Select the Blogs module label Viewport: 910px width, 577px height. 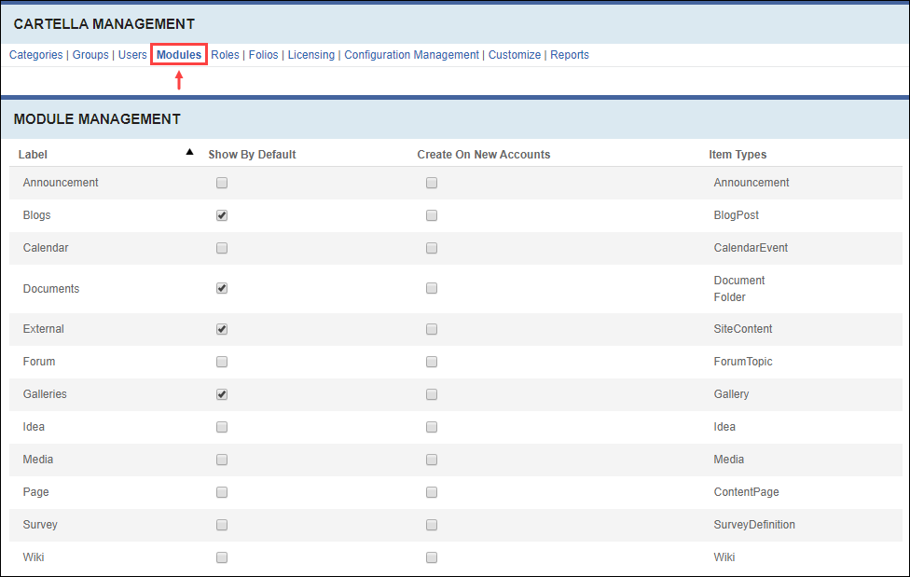36,214
